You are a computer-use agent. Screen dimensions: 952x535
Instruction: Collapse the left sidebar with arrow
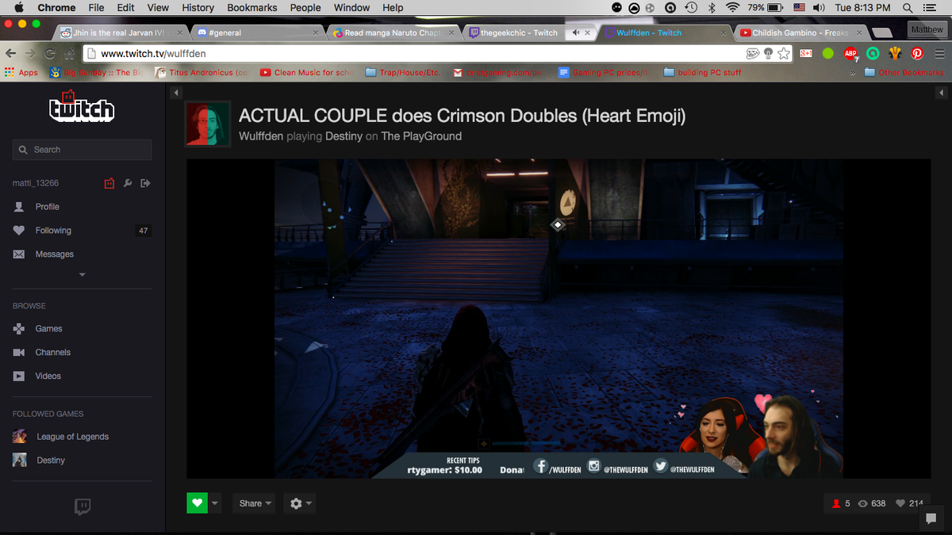tap(176, 93)
